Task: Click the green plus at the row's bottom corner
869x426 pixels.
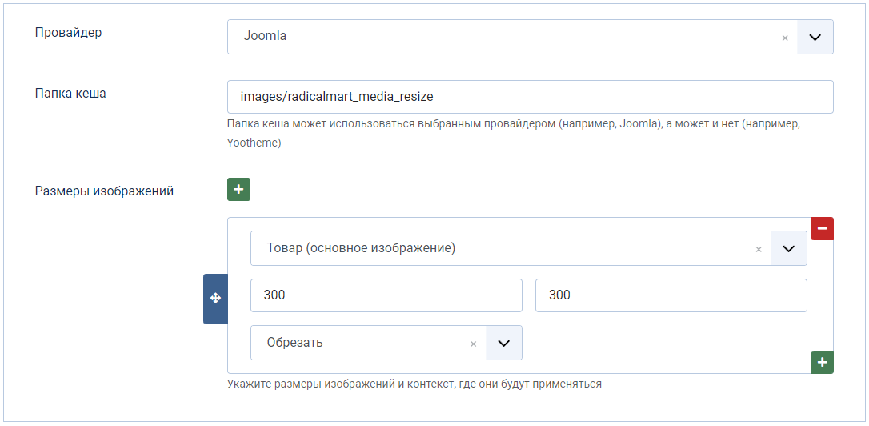Action: pyautogui.click(x=822, y=362)
